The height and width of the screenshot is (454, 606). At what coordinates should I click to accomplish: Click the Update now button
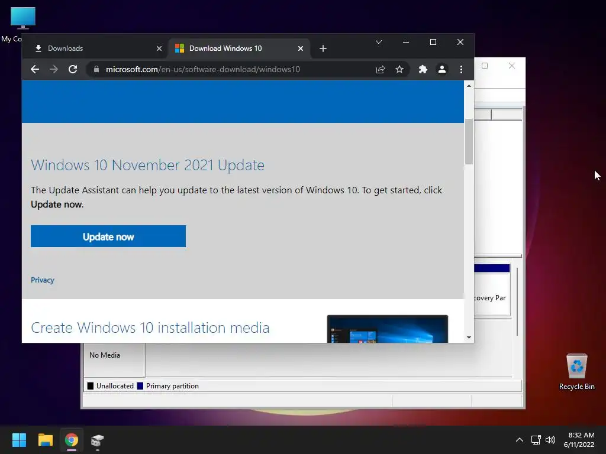coord(108,236)
